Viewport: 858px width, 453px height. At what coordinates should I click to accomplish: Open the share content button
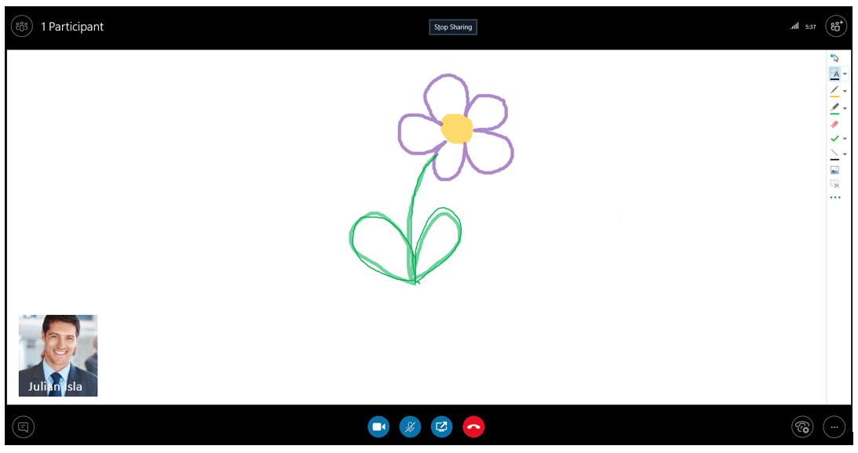[442, 427]
